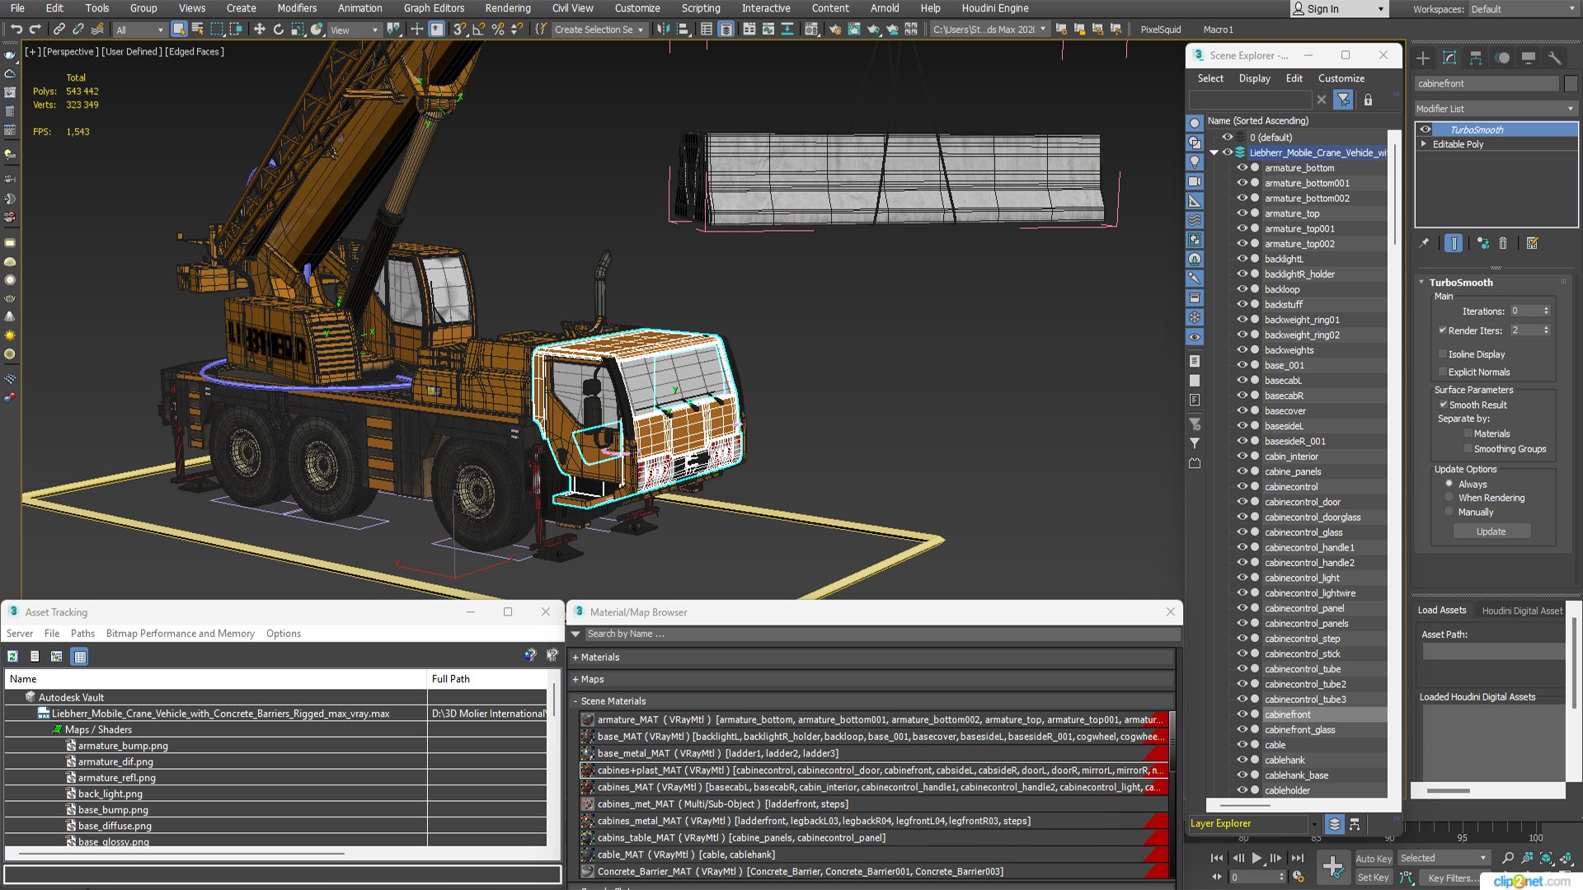Collapse the Scene Materials group
This screenshot has height=890, width=1583.
point(575,701)
